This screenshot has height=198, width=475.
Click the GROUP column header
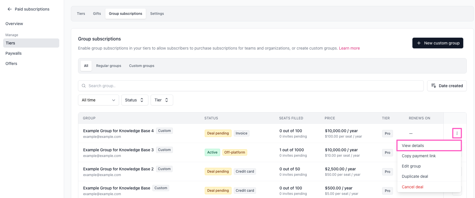point(89,118)
